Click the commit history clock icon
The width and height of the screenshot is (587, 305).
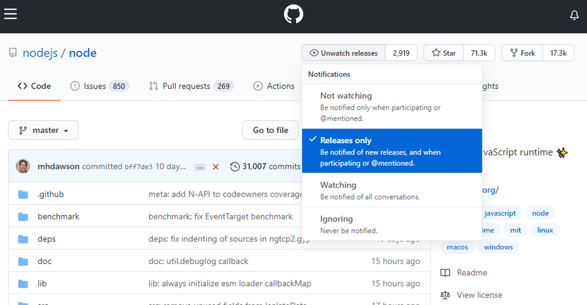pyautogui.click(x=234, y=166)
